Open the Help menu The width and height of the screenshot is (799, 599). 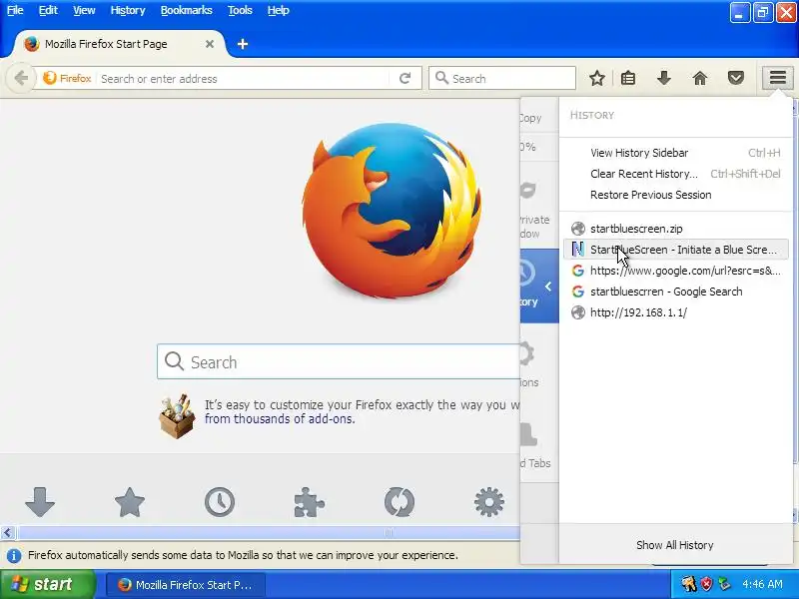click(x=279, y=10)
